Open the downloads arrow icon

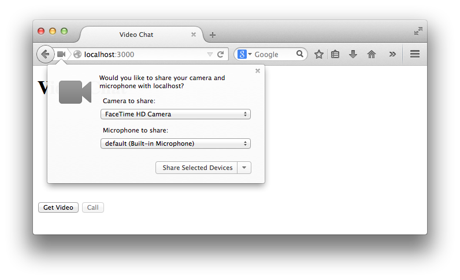click(353, 54)
